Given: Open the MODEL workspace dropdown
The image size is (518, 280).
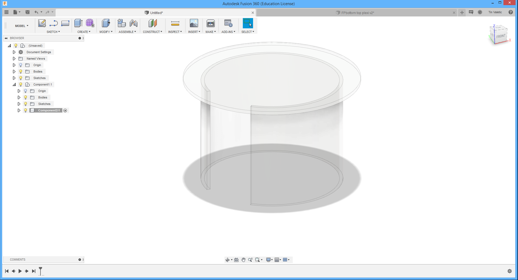Looking at the screenshot, I should tap(22, 26).
